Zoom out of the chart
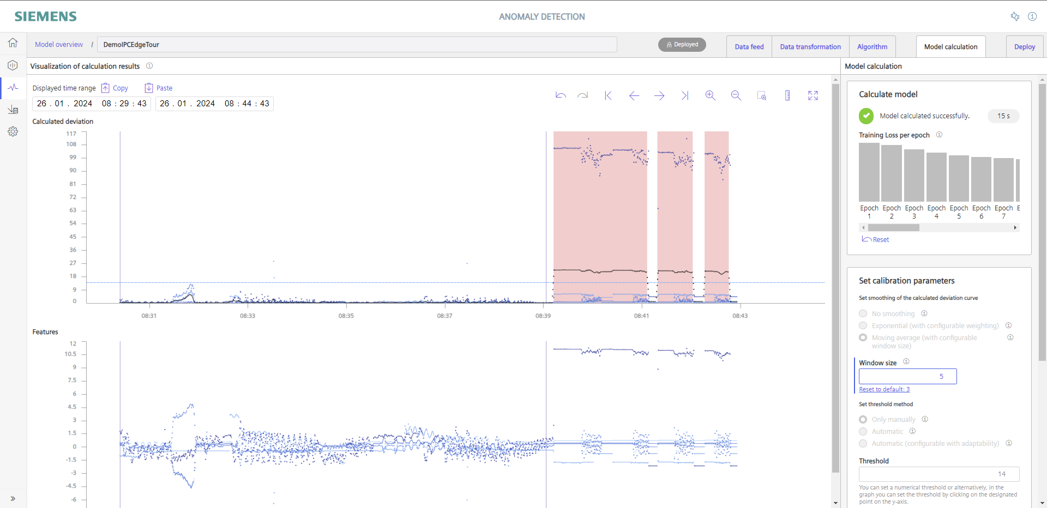 pyautogui.click(x=736, y=95)
